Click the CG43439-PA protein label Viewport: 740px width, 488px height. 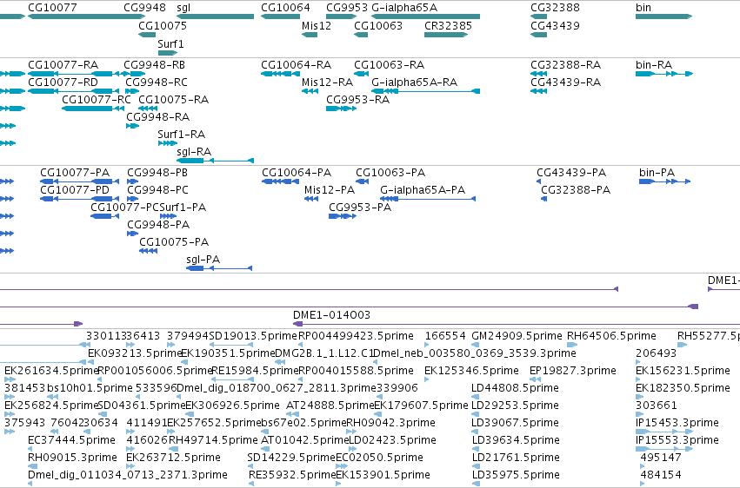571,173
